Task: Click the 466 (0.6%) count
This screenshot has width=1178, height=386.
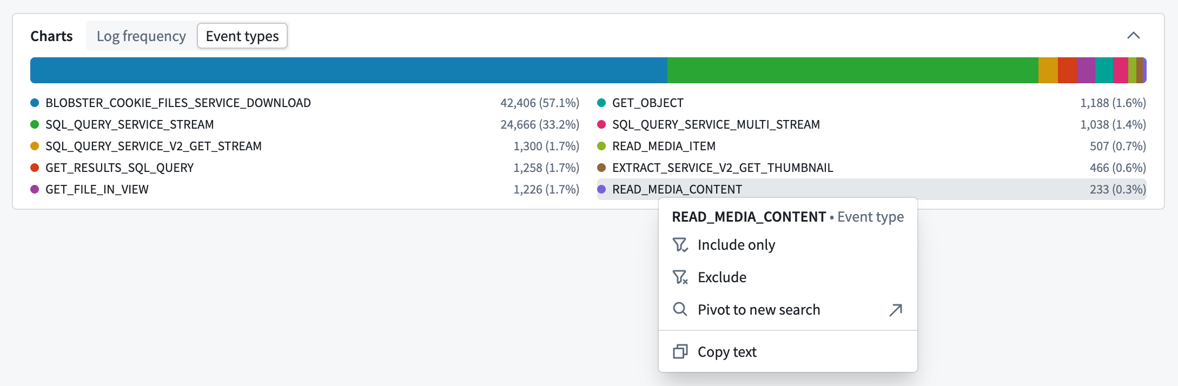Action: pyautogui.click(x=1118, y=168)
